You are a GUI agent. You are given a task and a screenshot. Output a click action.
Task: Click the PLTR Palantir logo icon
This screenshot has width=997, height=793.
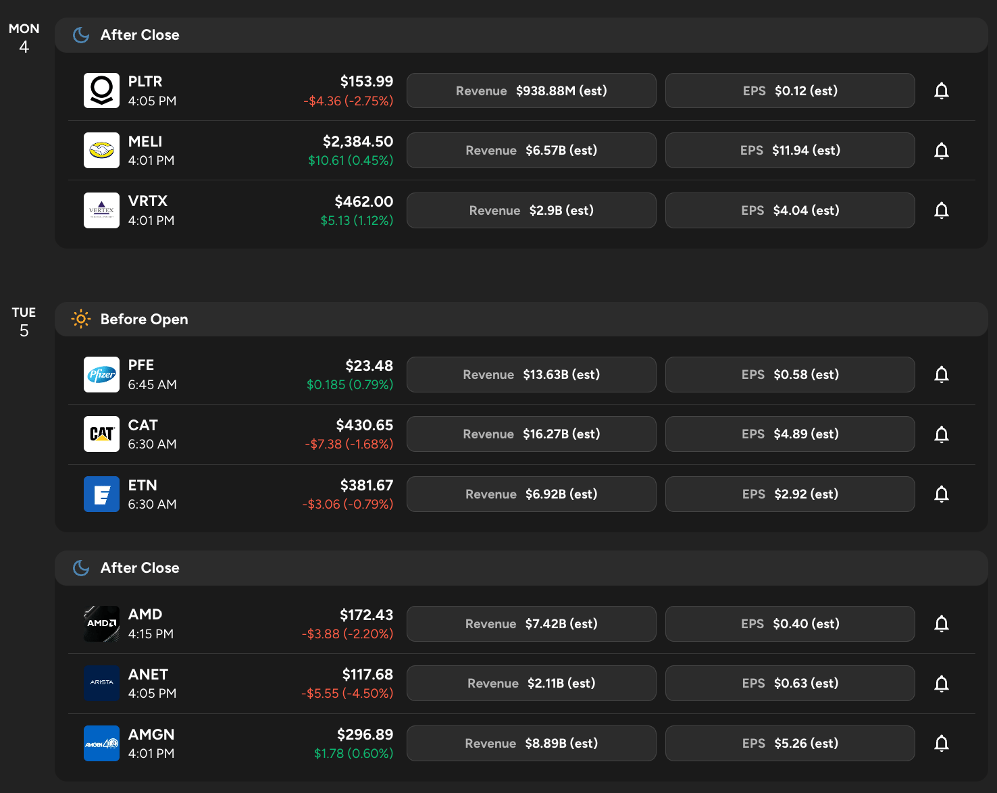(101, 91)
